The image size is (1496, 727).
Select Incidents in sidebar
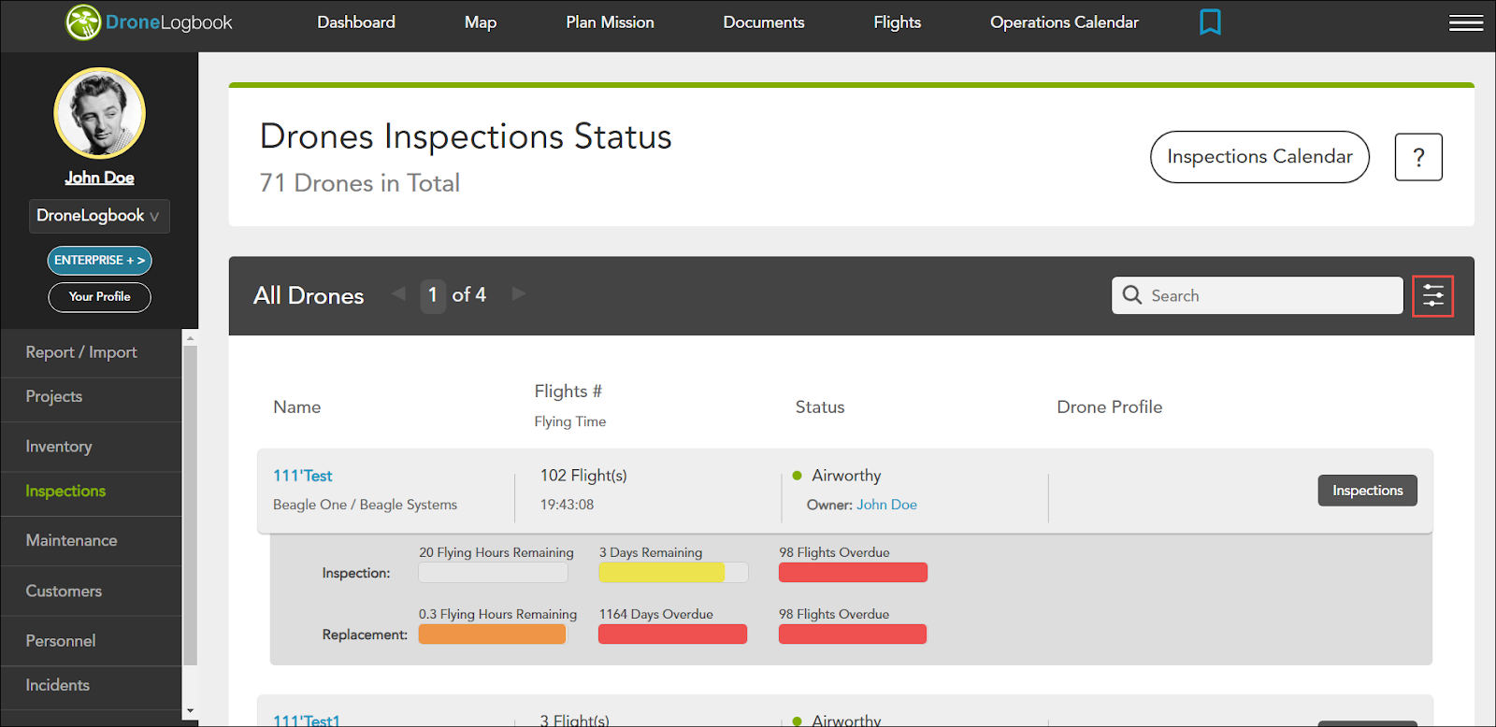[x=58, y=685]
